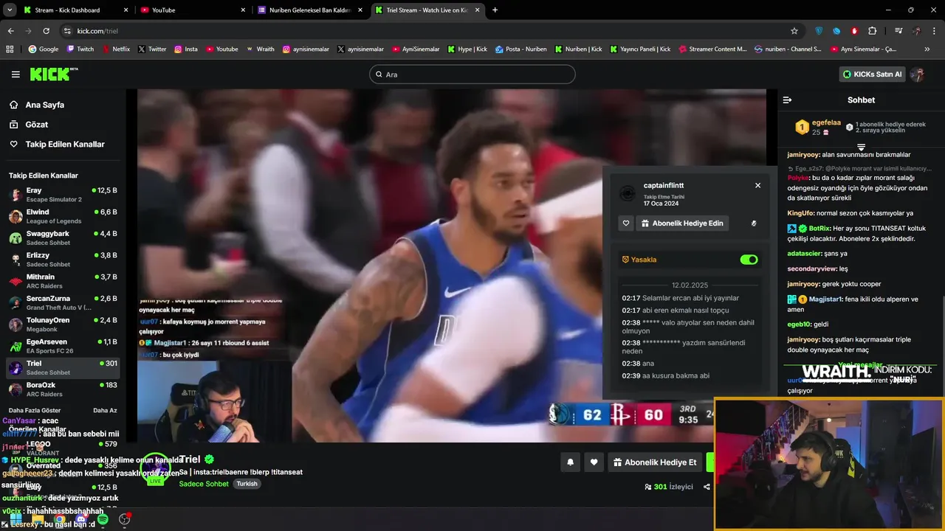Open the Extensions puzzle menu

coord(873,31)
